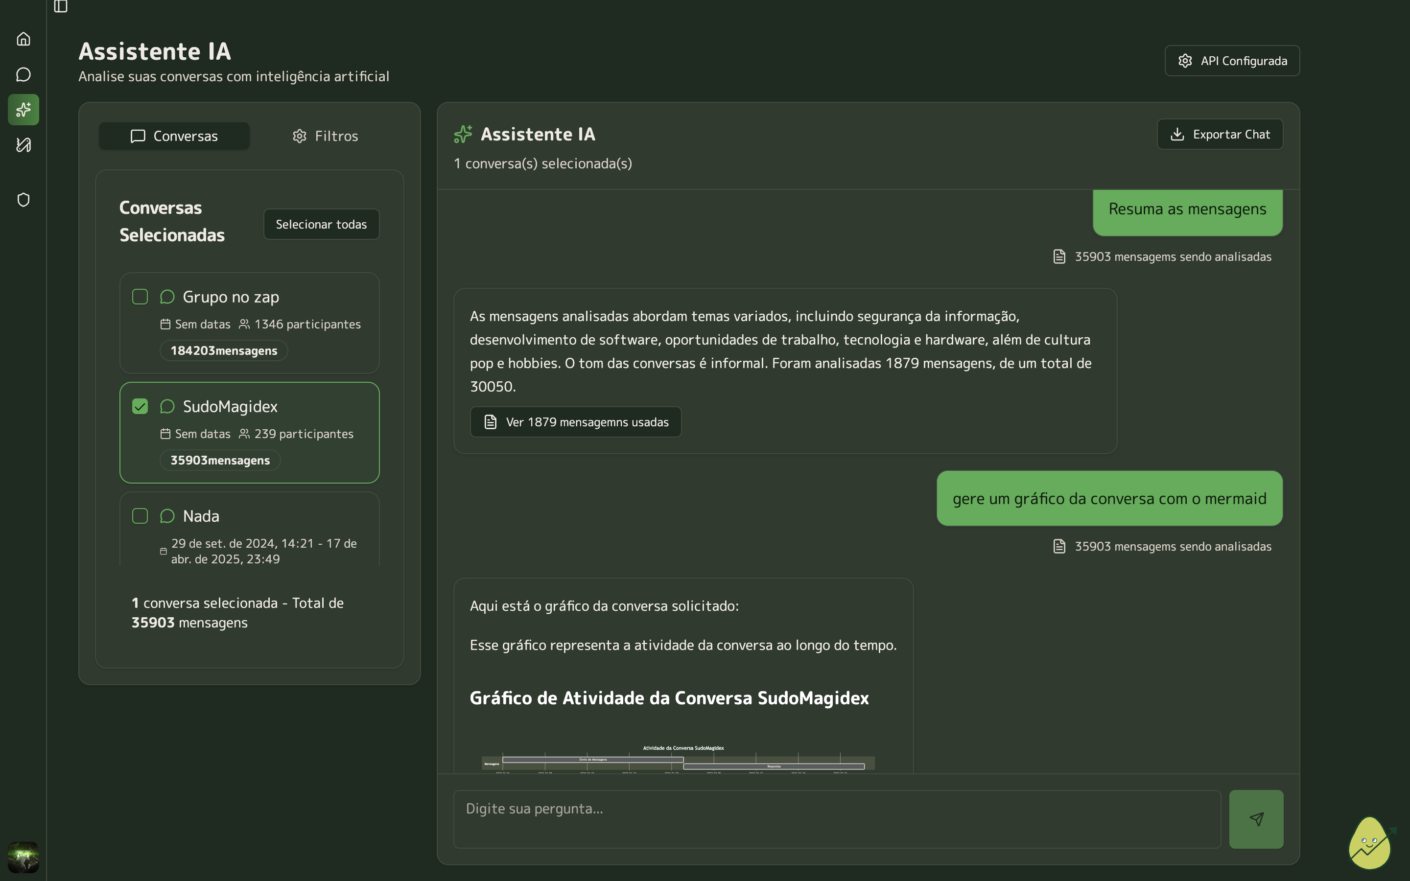Click the Exportar Chat button
This screenshot has width=1410, height=881.
tap(1220, 134)
